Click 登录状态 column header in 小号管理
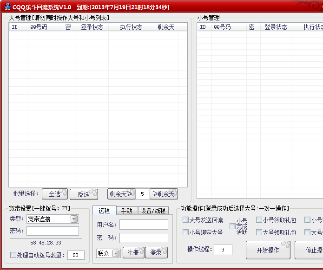Viewport: 323px width, 270px height. tap(276, 27)
